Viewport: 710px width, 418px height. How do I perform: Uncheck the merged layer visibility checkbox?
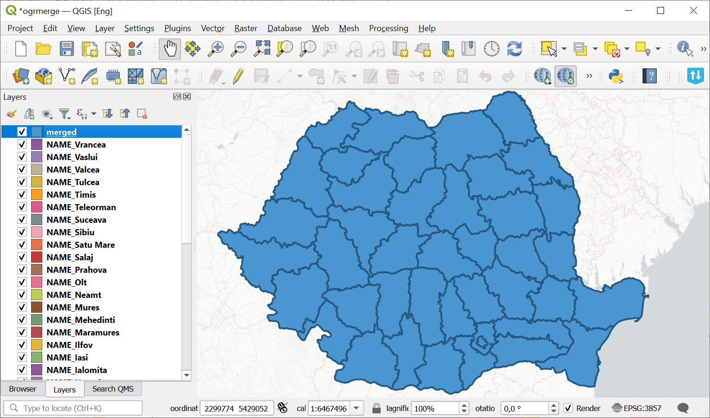22,132
